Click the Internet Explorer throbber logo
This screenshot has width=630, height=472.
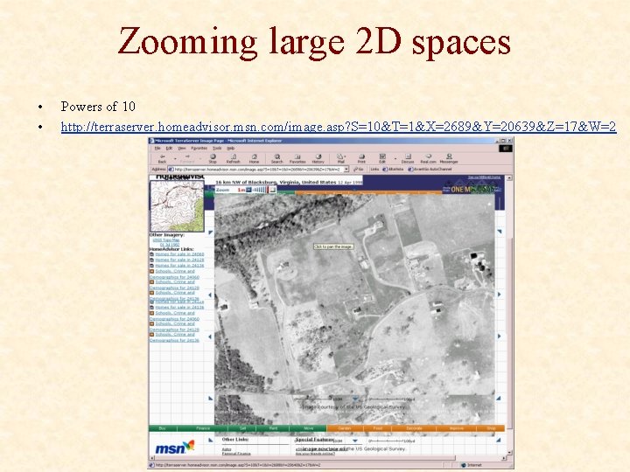[x=506, y=148]
